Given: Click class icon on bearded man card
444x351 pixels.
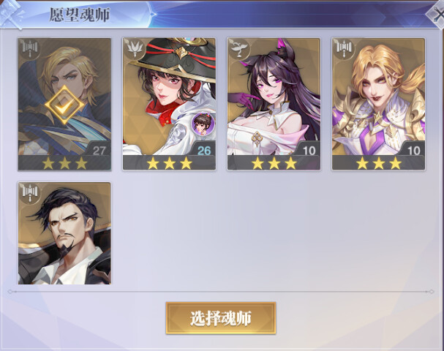Looking at the screenshot, I should pyautogui.click(x=30, y=193).
